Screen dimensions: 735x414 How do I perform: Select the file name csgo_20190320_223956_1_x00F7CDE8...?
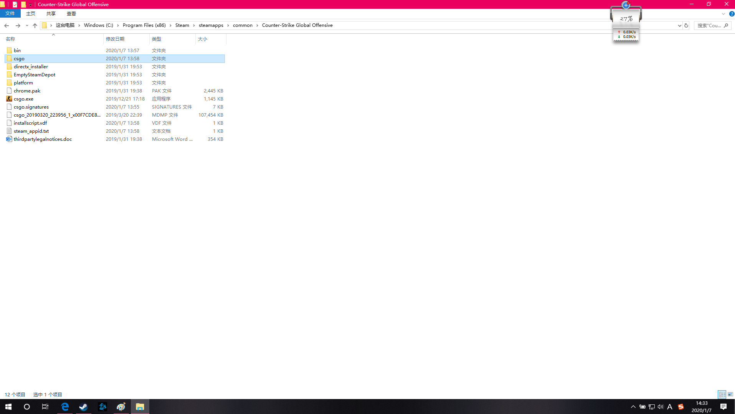[x=57, y=115]
